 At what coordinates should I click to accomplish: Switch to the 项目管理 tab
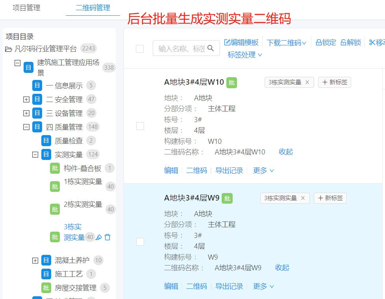pos(26,7)
